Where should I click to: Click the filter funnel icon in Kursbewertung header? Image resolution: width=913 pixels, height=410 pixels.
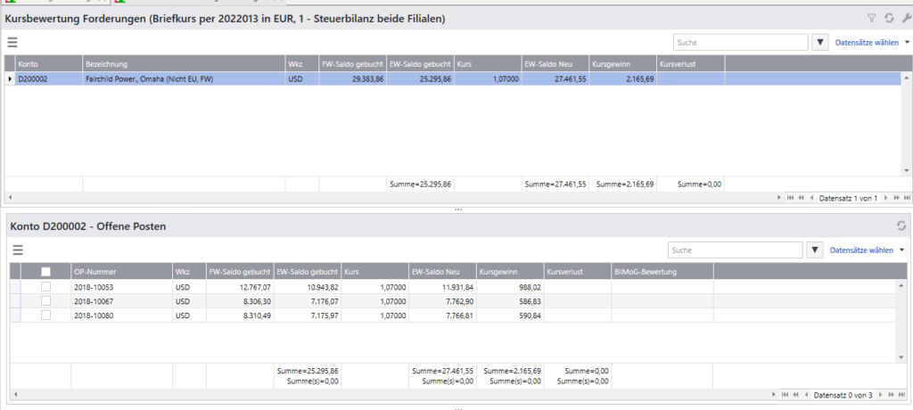872,18
